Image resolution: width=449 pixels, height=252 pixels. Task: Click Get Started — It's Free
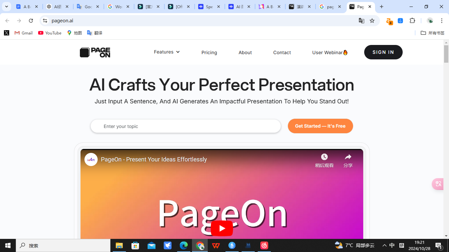320,126
